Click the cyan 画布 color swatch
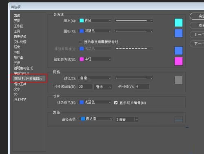 [x=178, y=23]
